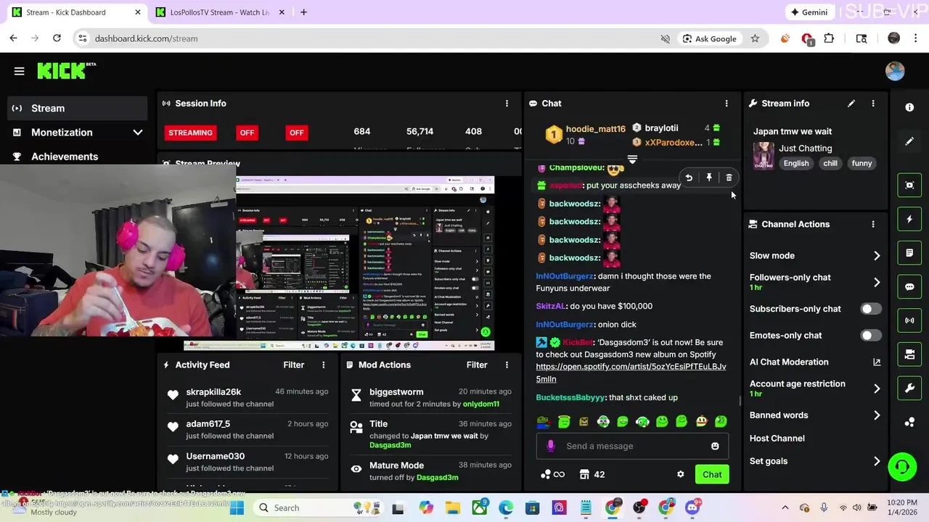Expand Followers-only chat options

point(877,283)
